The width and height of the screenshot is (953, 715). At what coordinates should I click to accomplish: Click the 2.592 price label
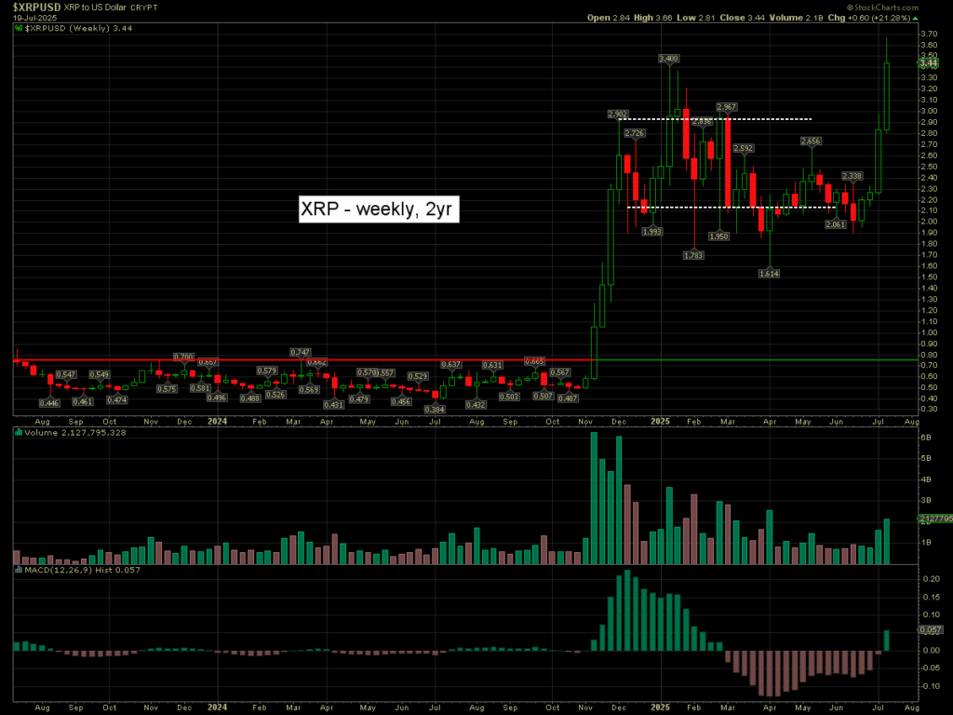tap(744, 148)
